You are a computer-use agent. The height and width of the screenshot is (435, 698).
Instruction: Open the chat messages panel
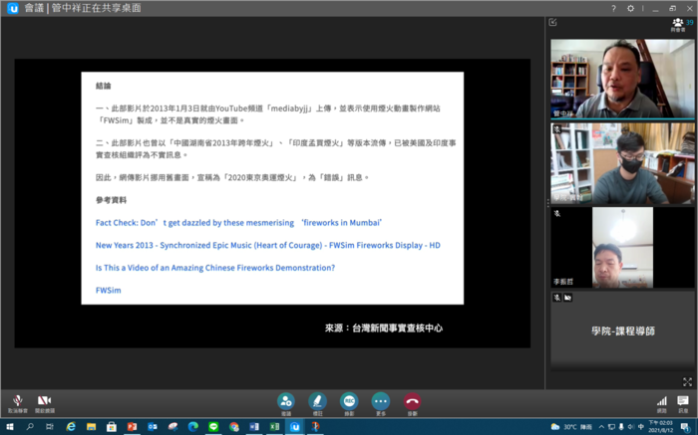pyautogui.click(x=683, y=404)
